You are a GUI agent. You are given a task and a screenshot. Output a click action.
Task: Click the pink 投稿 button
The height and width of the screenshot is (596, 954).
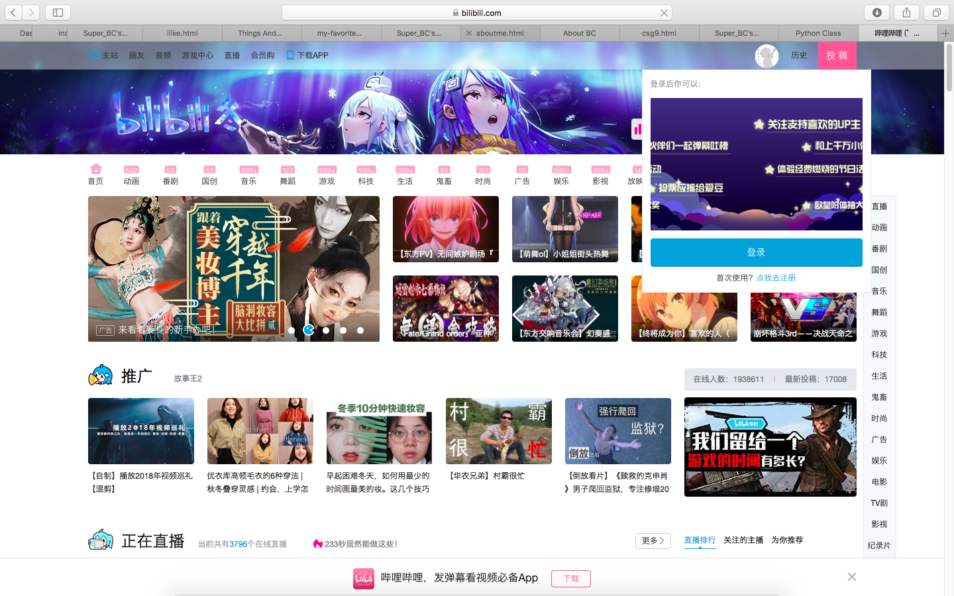pos(837,56)
